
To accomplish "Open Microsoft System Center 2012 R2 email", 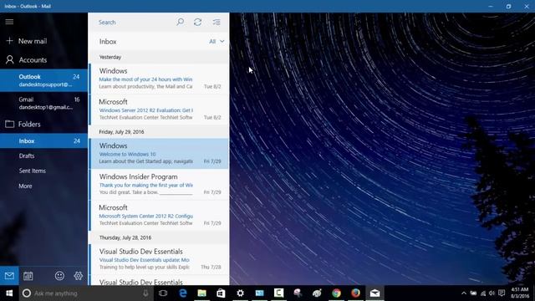I will click(x=159, y=216).
